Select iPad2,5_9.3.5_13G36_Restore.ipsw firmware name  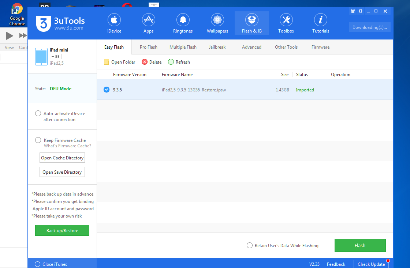click(194, 90)
